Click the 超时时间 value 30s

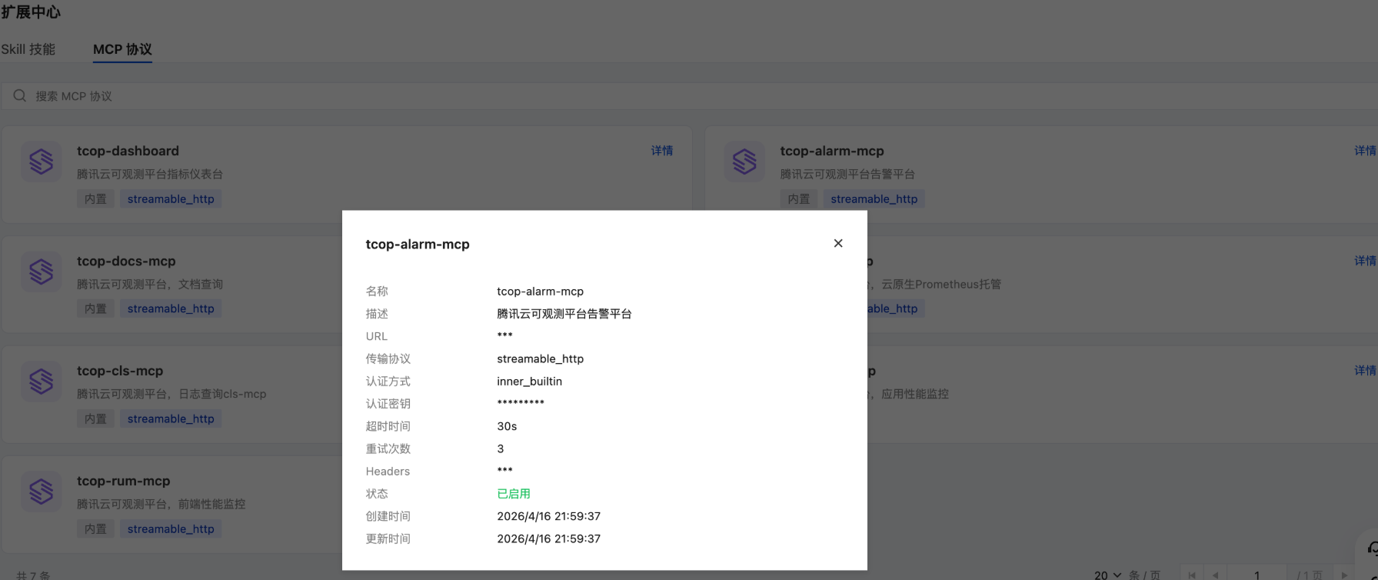pyautogui.click(x=507, y=426)
